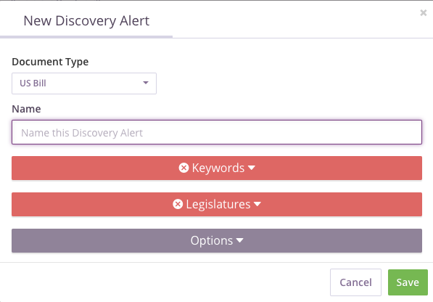Viewport: 433px width, 302px height.
Task: Click the Document Type dropdown arrow
Action: click(x=146, y=83)
